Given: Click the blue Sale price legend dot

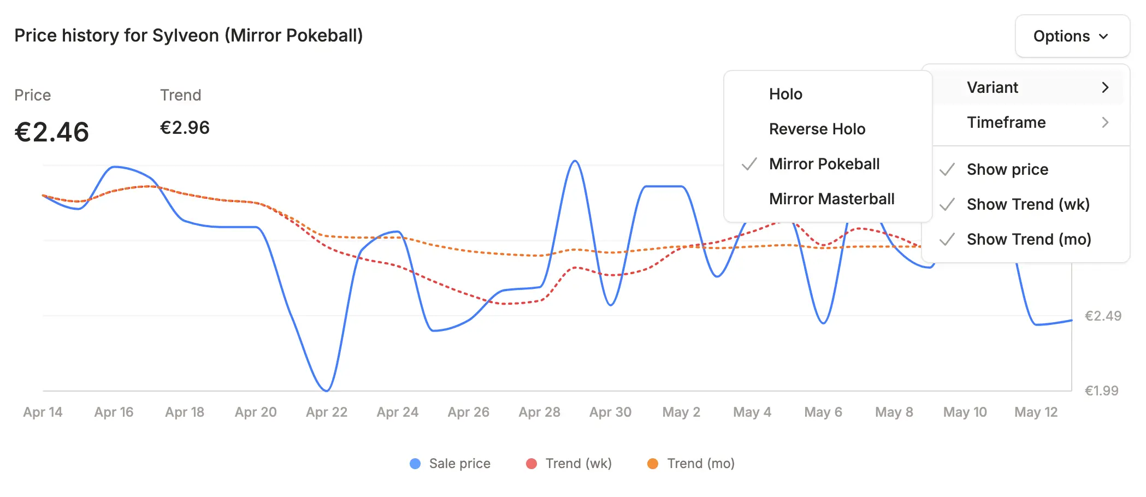Looking at the screenshot, I should 415,464.
